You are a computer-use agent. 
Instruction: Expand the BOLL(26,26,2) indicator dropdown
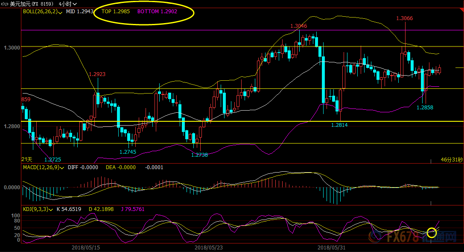pos(60,12)
